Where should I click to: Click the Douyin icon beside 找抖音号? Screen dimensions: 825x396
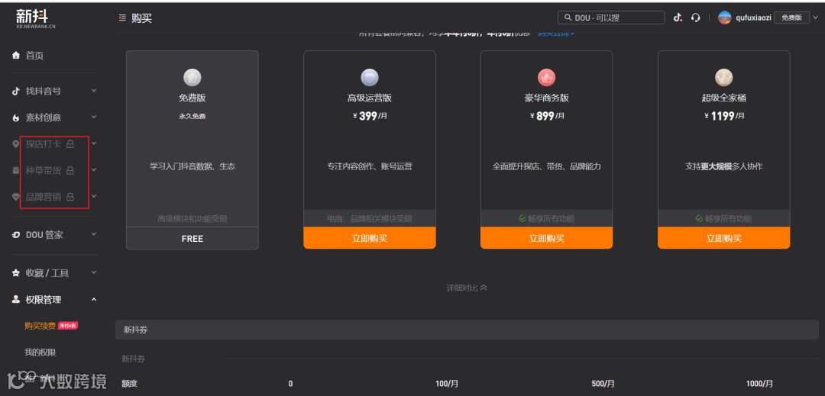(x=16, y=92)
